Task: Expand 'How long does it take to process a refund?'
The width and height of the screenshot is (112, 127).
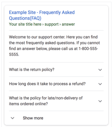Action: pos(56,84)
